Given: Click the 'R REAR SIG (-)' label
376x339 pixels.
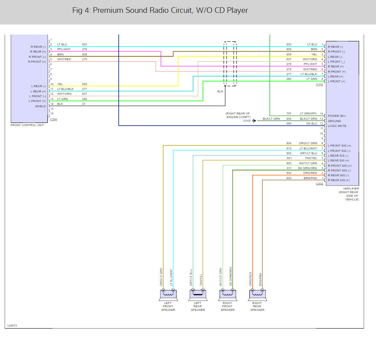Looking at the screenshot, I should [338, 176].
